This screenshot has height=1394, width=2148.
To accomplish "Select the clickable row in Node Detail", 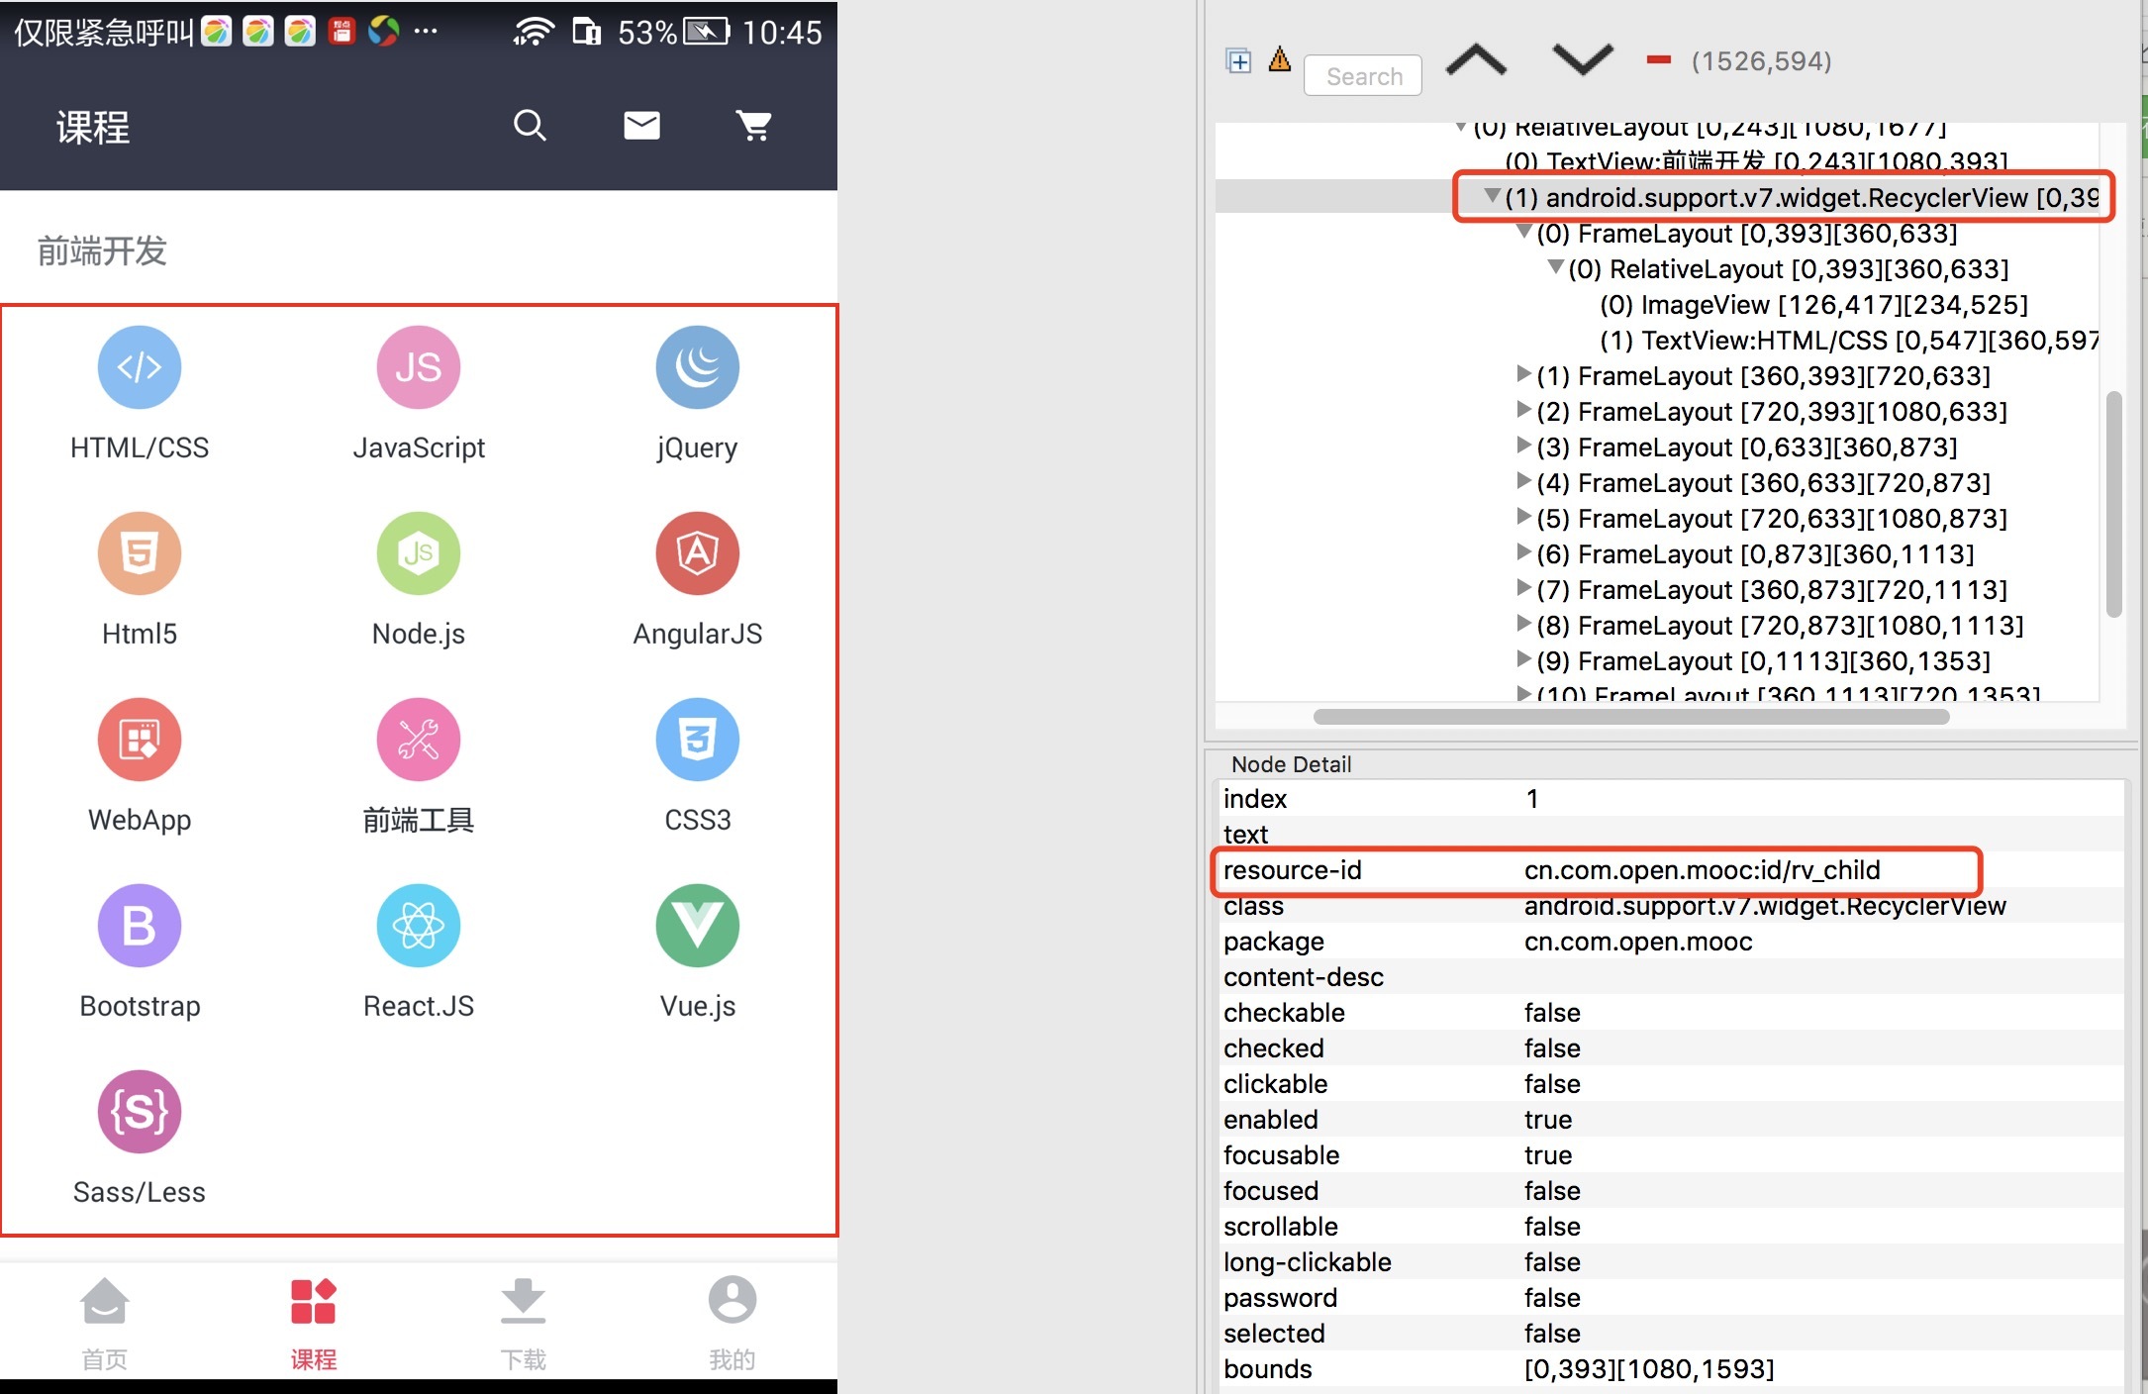I will click(x=1671, y=1084).
